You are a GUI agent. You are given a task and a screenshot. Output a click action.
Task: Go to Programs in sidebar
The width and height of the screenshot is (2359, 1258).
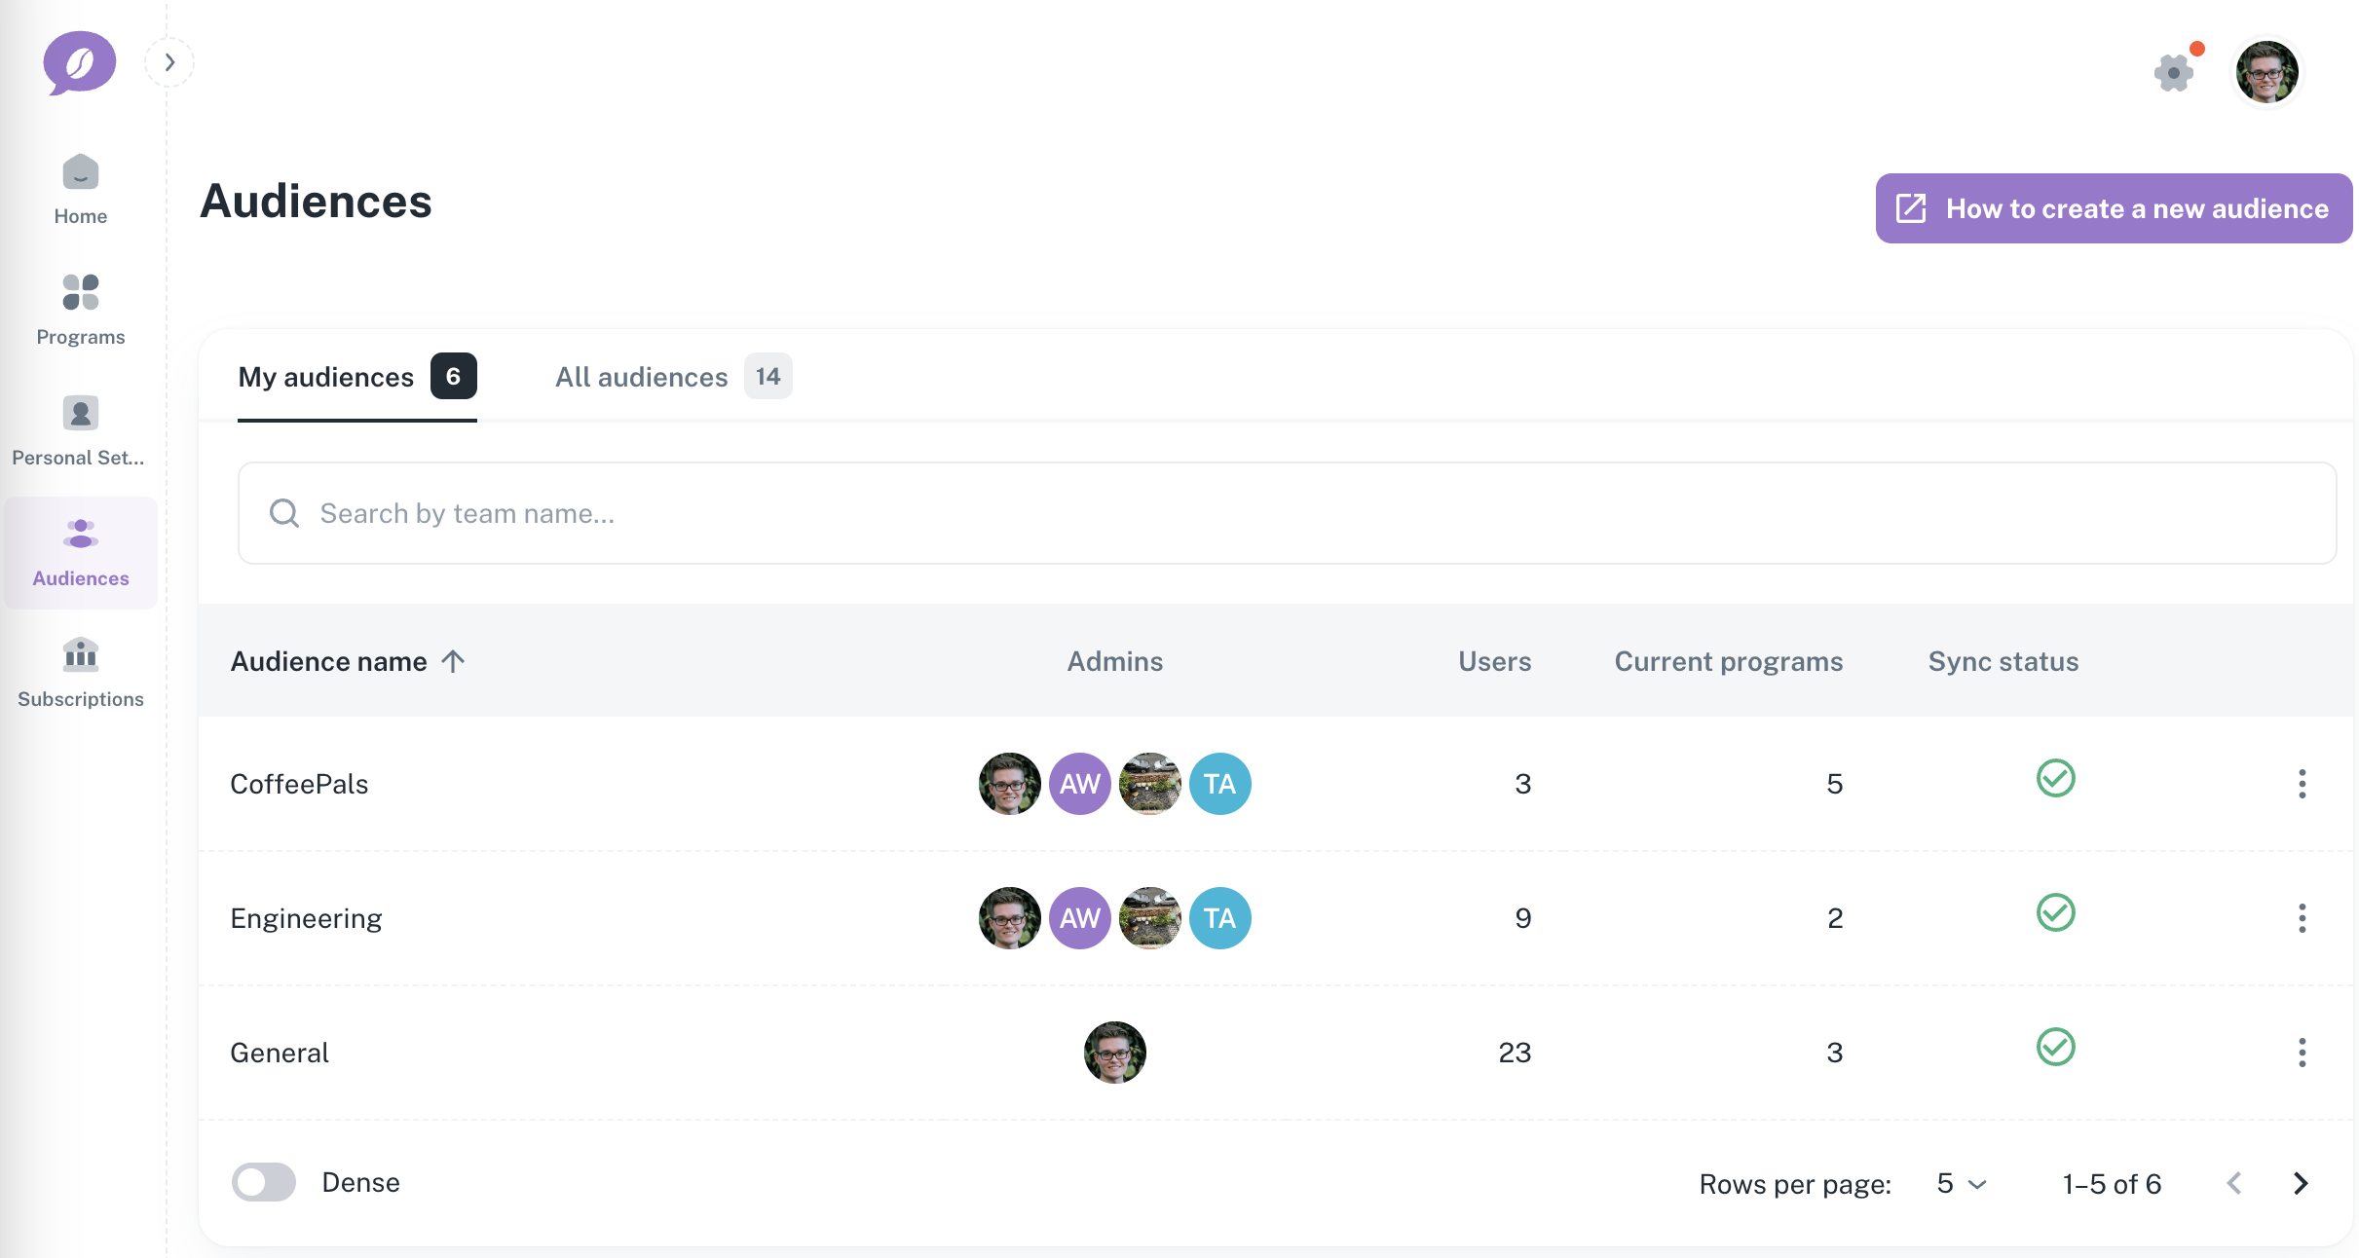click(80, 310)
